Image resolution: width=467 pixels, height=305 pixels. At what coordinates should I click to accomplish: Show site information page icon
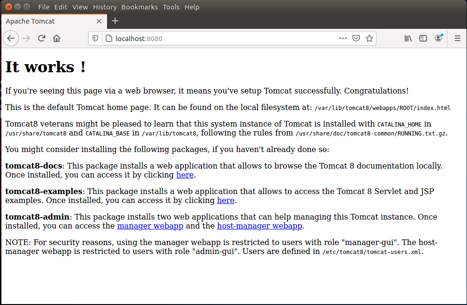(x=109, y=38)
